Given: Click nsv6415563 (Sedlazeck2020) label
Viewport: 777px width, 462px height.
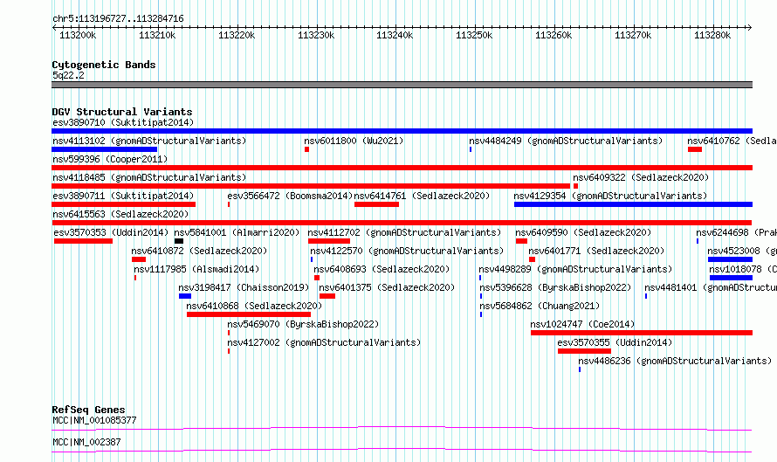Looking at the screenshot, I should pos(120,214).
